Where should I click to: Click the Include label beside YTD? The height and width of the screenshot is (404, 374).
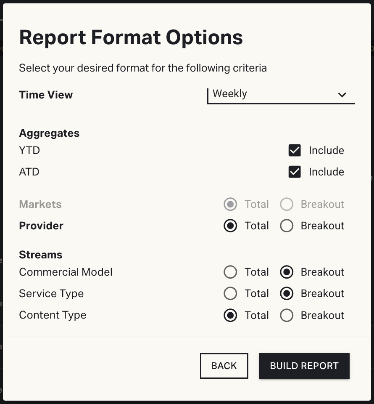coord(326,150)
